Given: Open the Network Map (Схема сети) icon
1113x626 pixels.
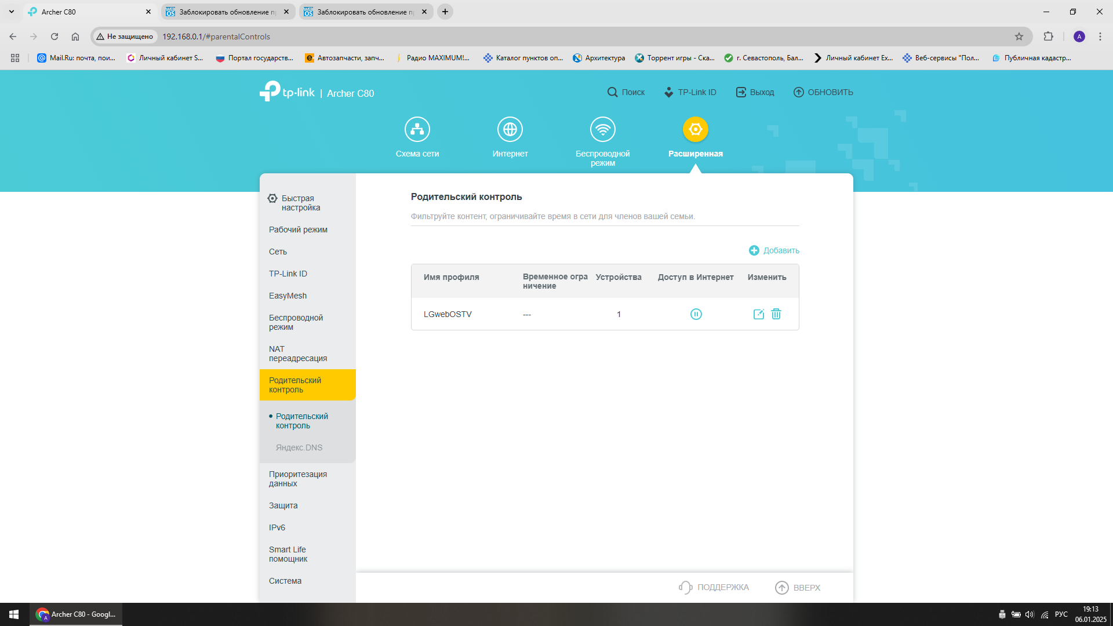Looking at the screenshot, I should tap(417, 129).
